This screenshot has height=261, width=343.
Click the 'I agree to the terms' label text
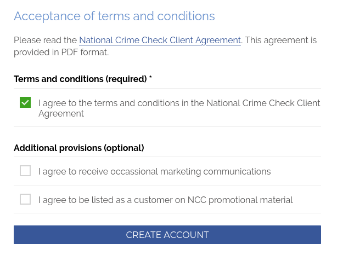pyautogui.click(x=110, y=103)
